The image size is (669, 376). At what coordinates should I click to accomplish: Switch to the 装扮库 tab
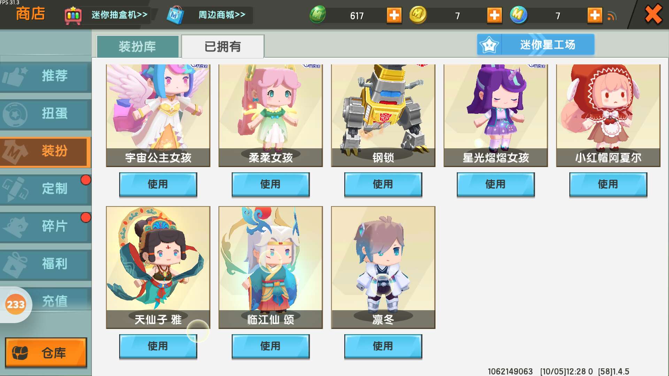[x=138, y=46]
